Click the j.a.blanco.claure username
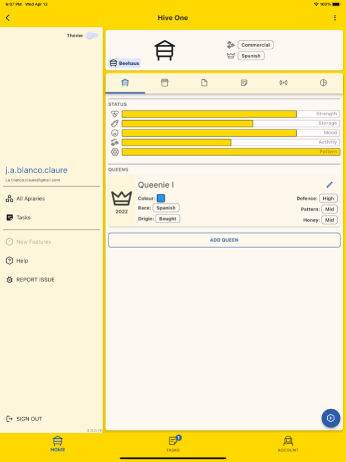346x462 pixels. tap(37, 170)
